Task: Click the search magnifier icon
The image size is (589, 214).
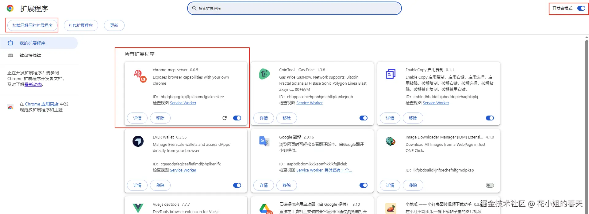Action: (194, 8)
